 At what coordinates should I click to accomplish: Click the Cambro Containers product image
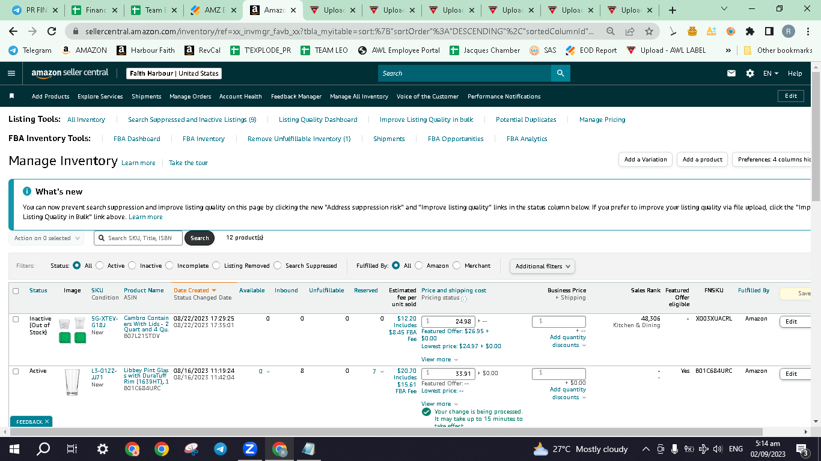click(72, 331)
